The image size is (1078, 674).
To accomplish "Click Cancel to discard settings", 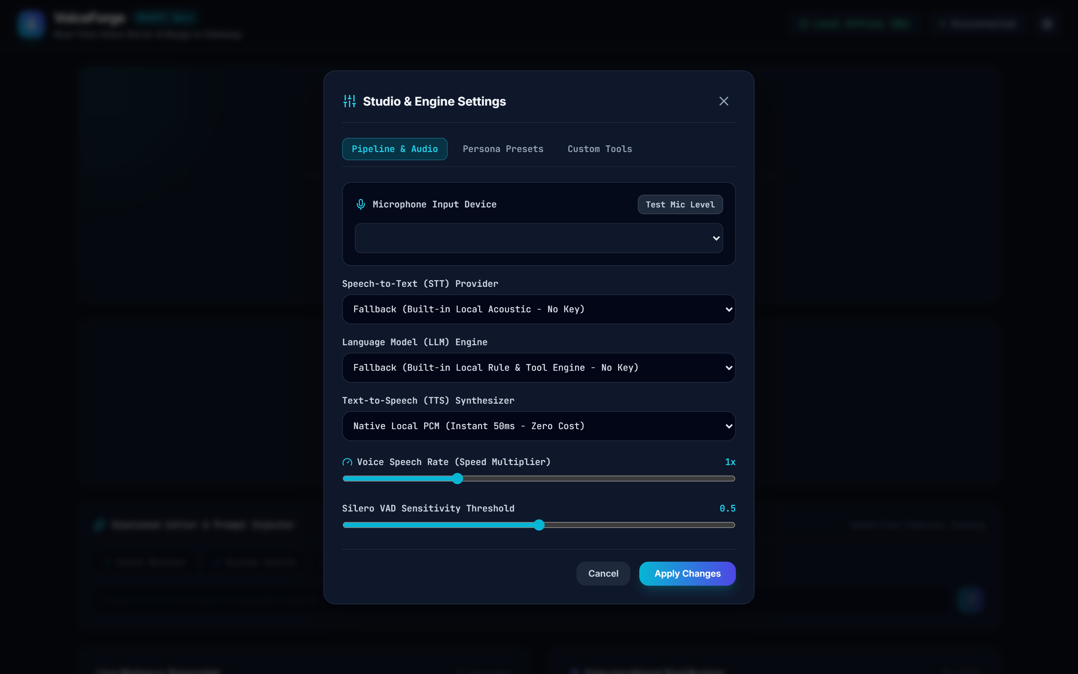I will (603, 574).
